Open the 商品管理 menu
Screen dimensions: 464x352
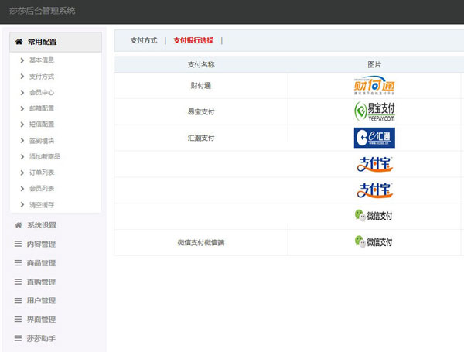pos(41,263)
